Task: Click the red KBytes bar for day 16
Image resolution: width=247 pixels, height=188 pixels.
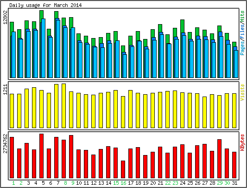Action: [x=123, y=169]
